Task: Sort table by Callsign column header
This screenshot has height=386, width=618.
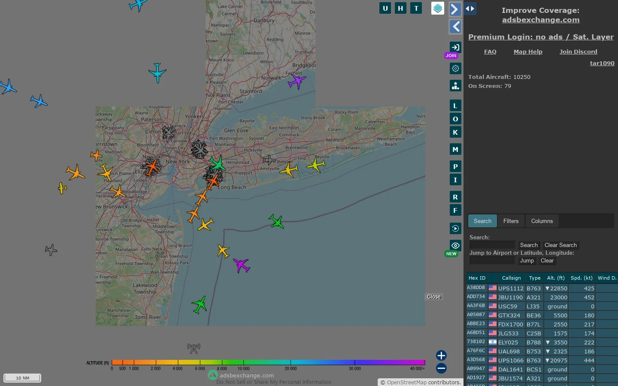Action: pyautogui.click(x=512, y=278)
